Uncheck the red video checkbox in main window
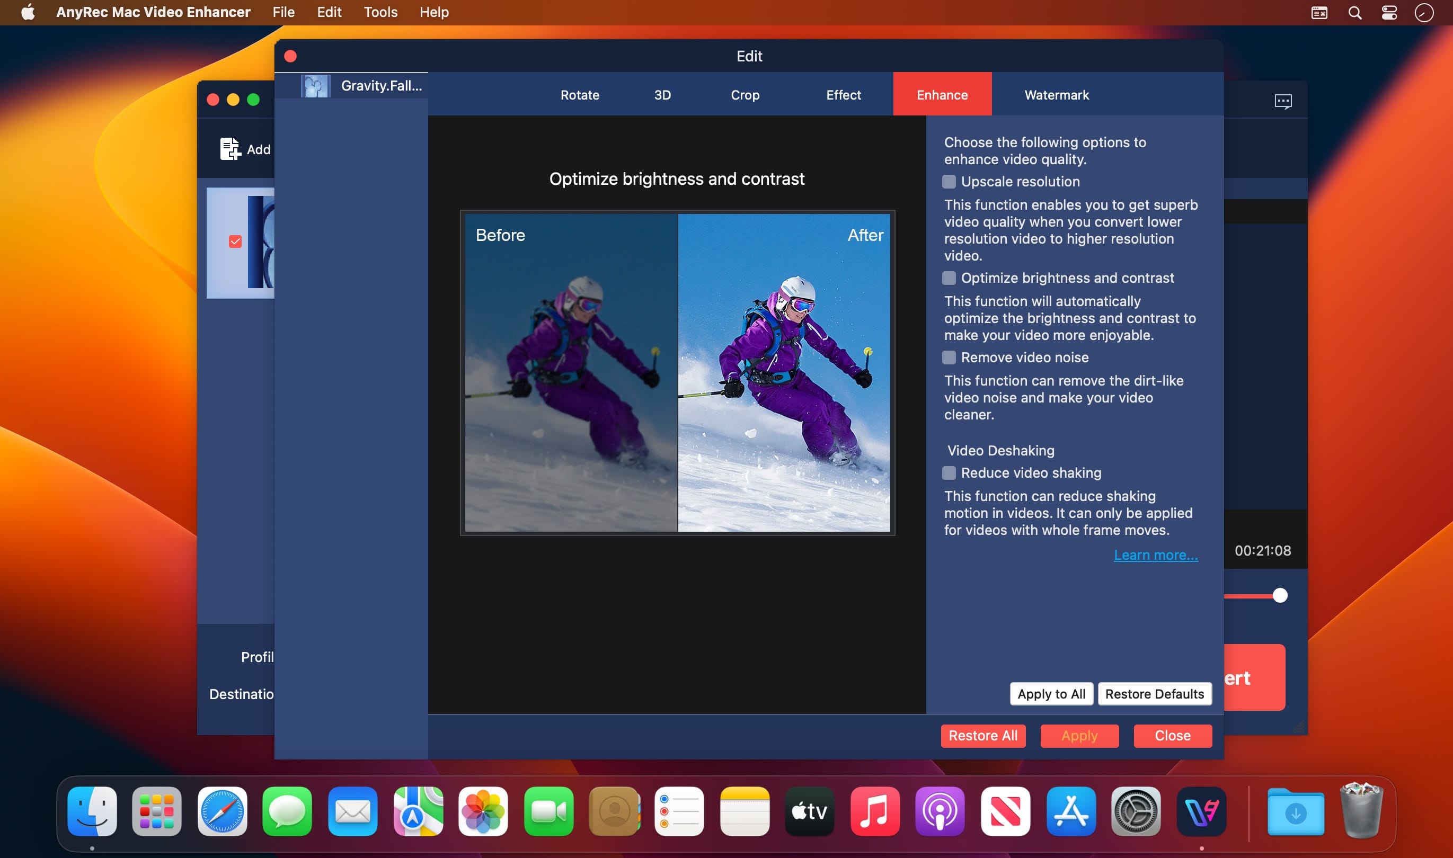The width and height of the screenshot is (1453, 858). [x=235, y=241]
